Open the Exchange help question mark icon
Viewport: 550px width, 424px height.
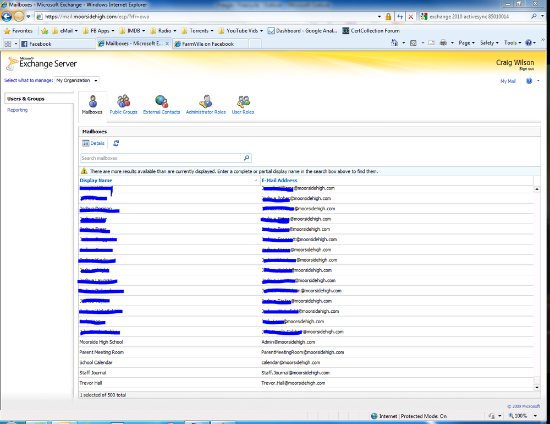coord(529,81)
